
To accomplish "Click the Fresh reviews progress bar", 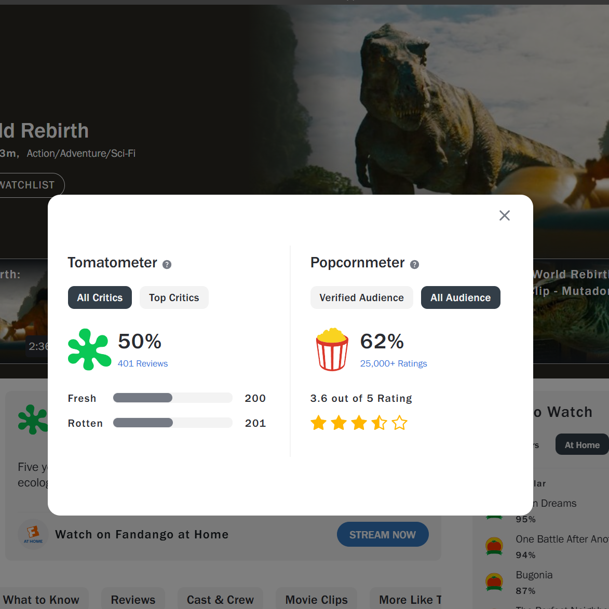I will (173, 398).
